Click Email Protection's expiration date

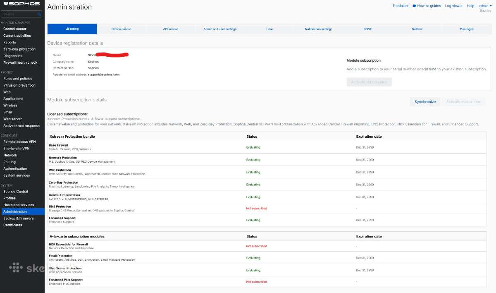365,258
